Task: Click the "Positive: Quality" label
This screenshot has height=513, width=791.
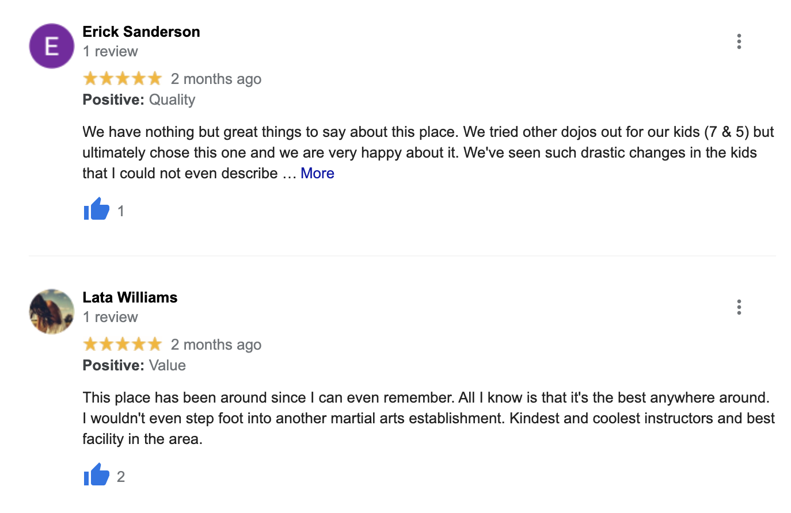Action: click(x=139, y=99)
